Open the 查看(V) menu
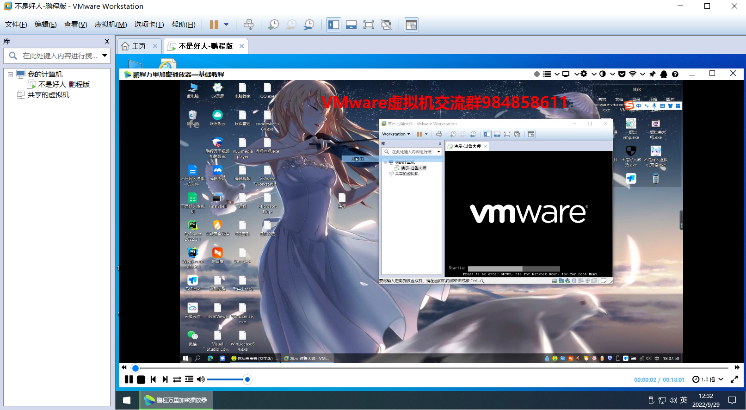746x410 pixels. (x=76, y=25)
